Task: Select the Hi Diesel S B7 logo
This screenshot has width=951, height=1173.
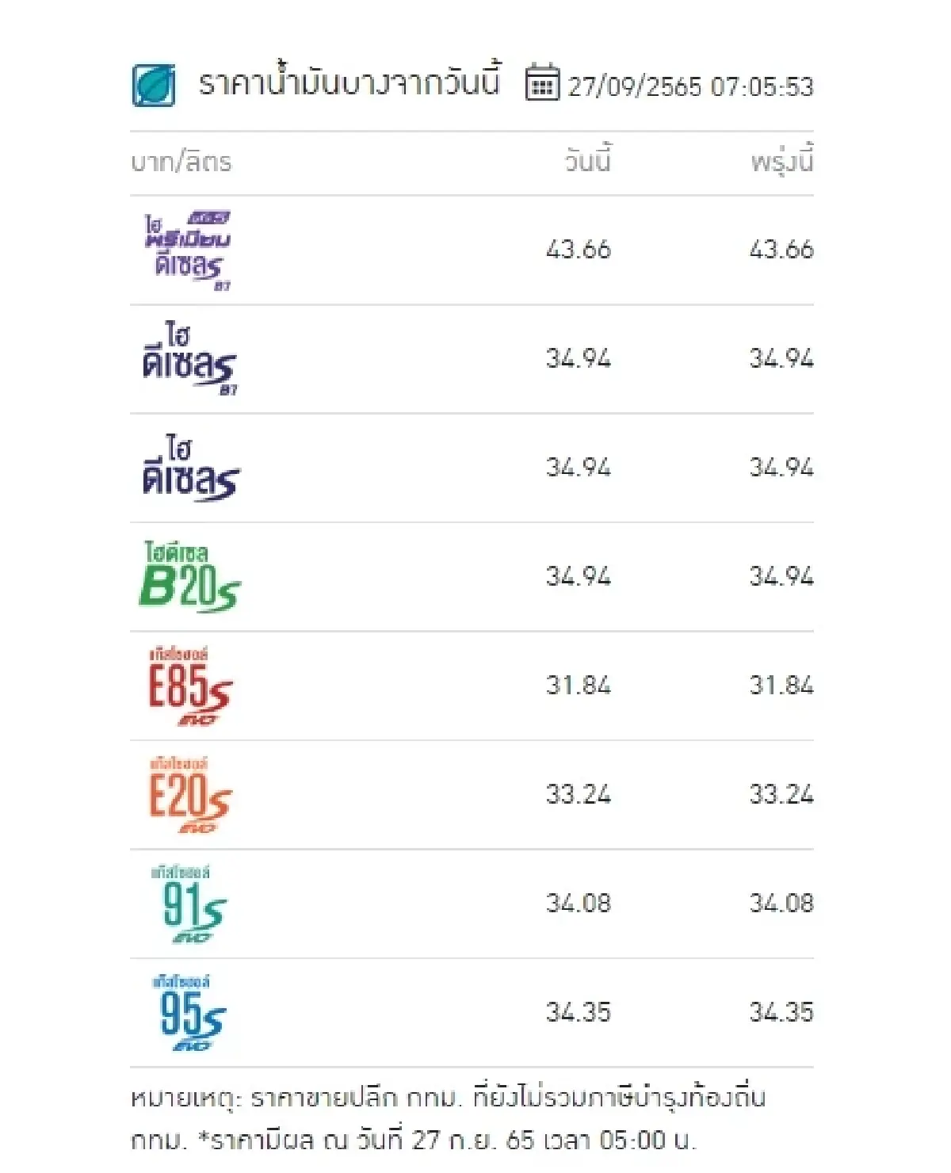Action: point(189,359)
